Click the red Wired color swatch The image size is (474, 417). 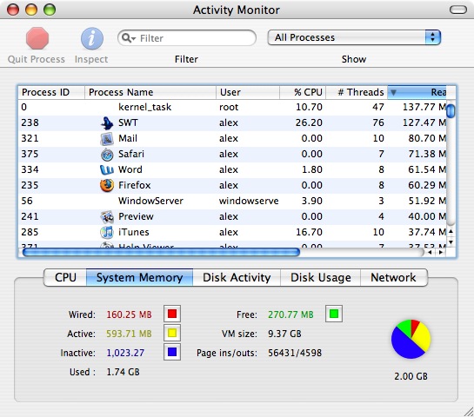pyautogui.click(x=172, y=314)
